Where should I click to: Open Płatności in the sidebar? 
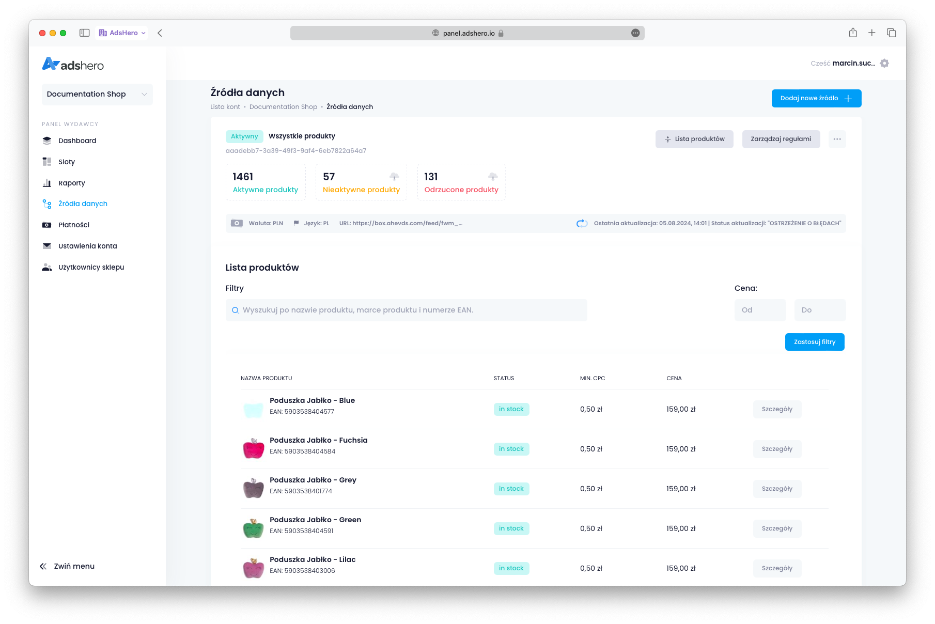point(73,225)
